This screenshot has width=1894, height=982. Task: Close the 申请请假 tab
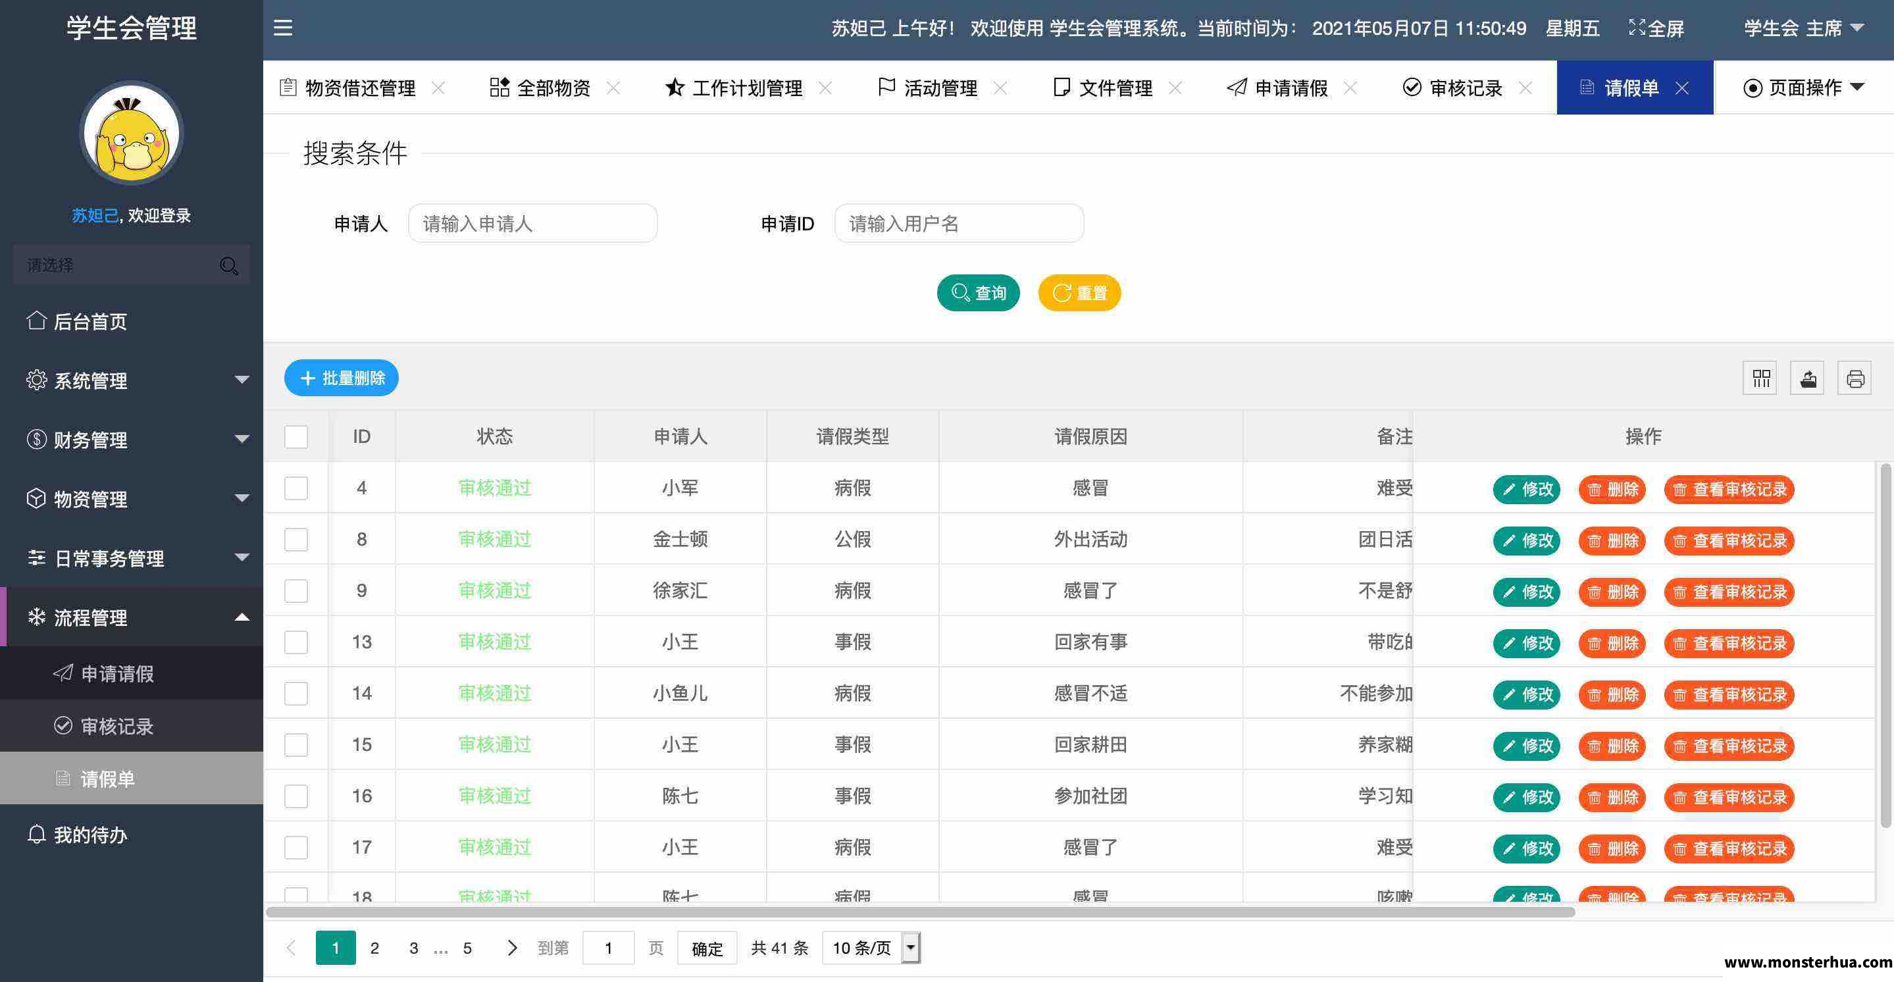tap(1350, 88)
